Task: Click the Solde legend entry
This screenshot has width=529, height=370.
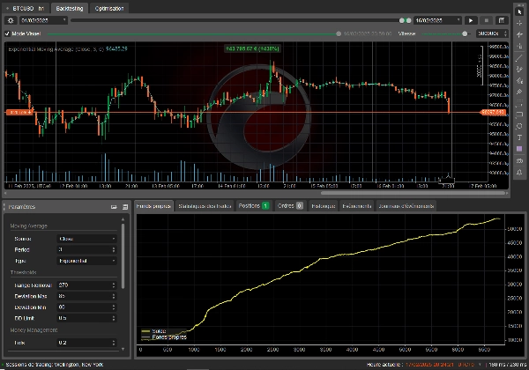Action: coord(153,331)
